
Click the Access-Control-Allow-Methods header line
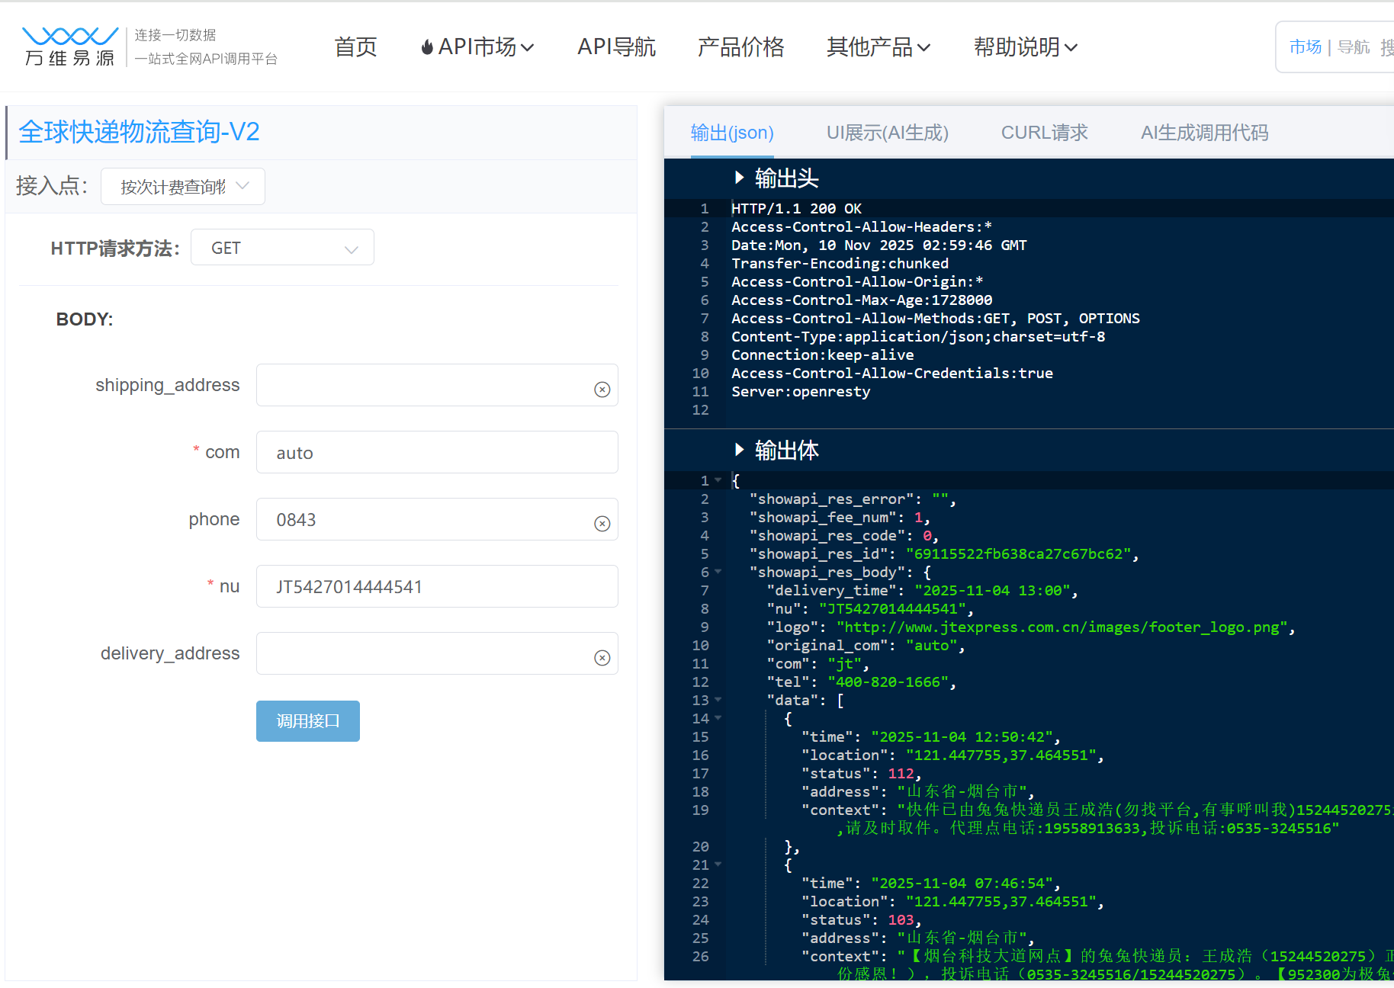936,318
